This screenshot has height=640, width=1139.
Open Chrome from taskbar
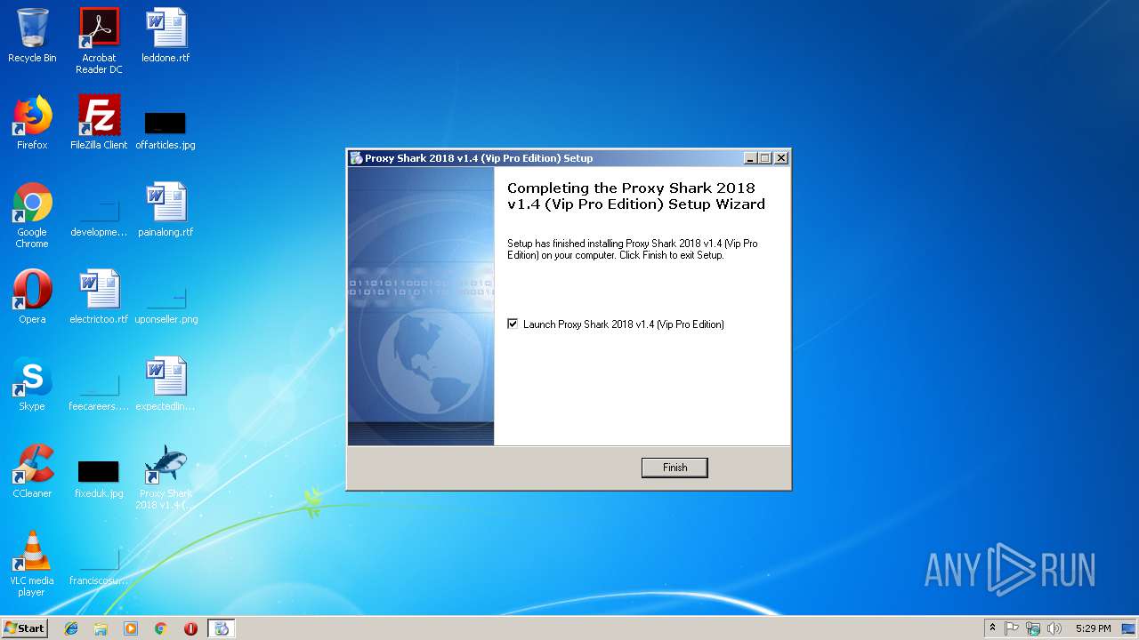tap(161, 628)
